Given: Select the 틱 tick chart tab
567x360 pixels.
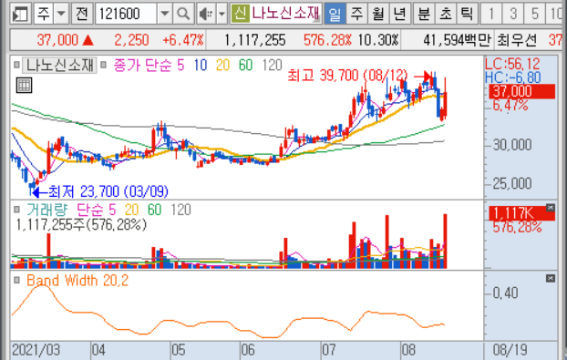Looking at the screenshot, I should coord(468,14).
